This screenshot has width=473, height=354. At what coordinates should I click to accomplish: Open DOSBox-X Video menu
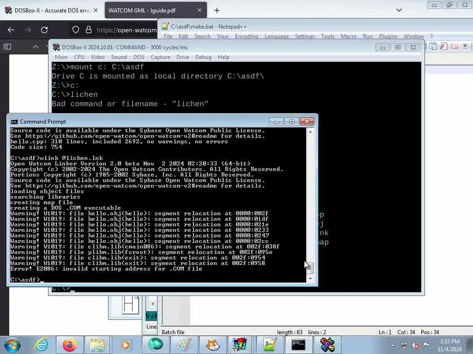(x=98, y=57)
